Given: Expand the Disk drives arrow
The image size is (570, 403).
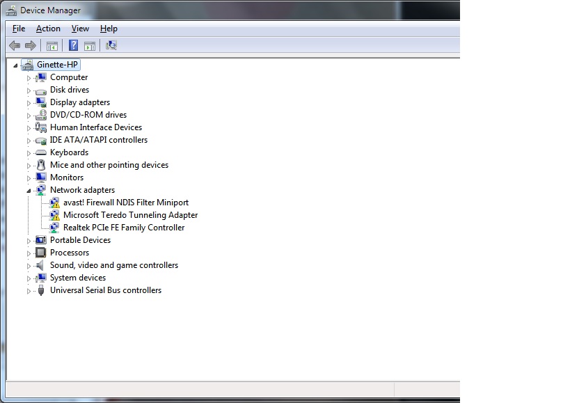Looking at the screenshot, I should pyautogui.click(x=29, y=90).
